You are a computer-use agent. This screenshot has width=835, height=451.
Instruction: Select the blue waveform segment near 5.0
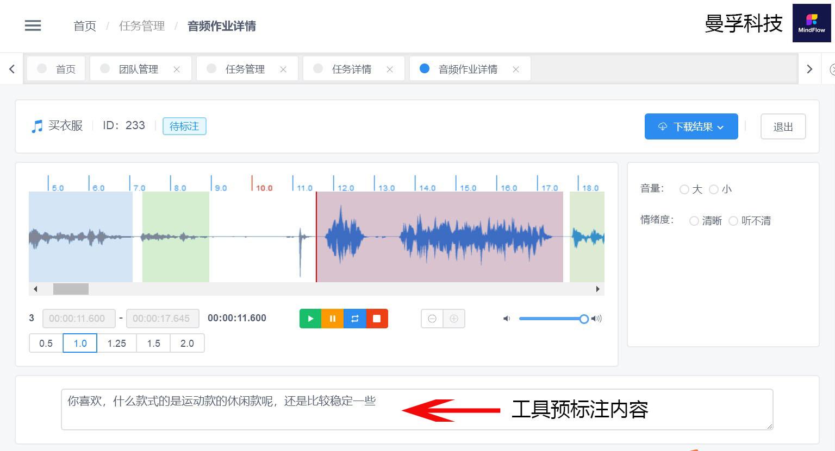pos(80,237)
